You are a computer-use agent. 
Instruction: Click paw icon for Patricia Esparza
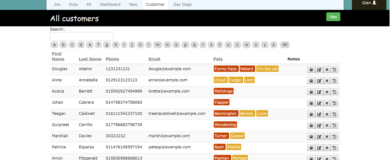point(311,148)
